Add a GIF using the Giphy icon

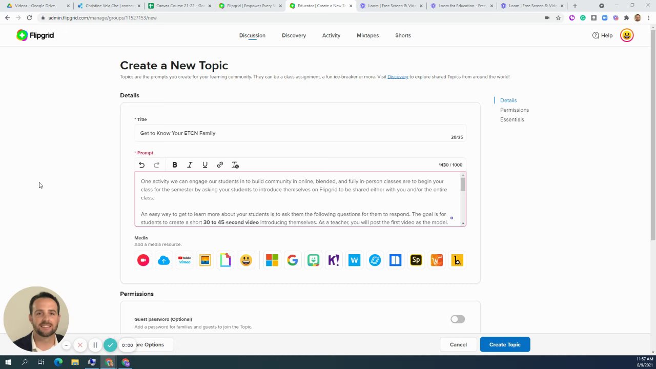click(225, 260)
